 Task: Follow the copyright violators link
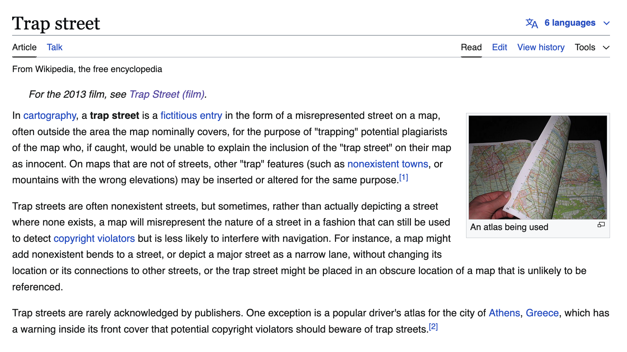(94, 238)
